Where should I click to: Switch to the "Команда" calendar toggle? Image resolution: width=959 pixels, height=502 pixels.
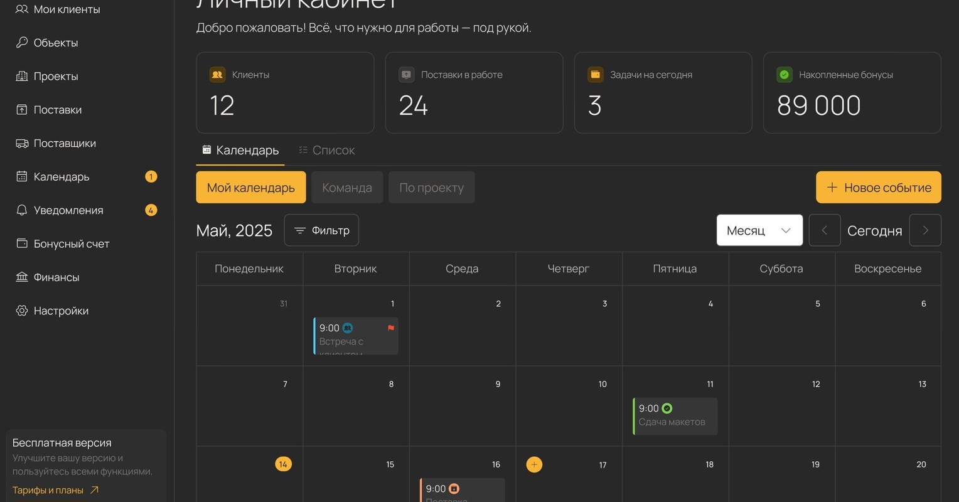[x=347, y=188]
